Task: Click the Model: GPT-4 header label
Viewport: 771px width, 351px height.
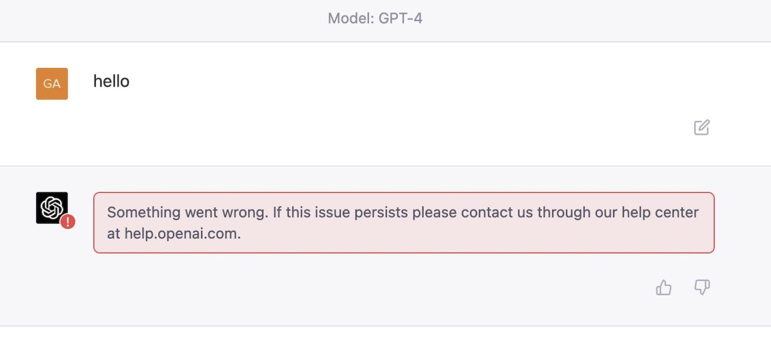Action: tap(375, 19)
